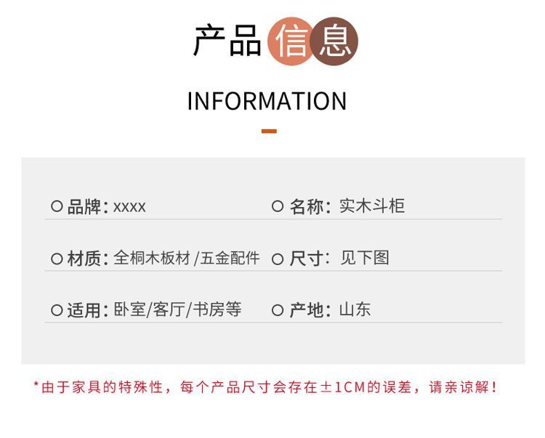Viewport: 545px width, 438px height.
Task: Click the 品牌 field label
Action: [x=87, y=207]
